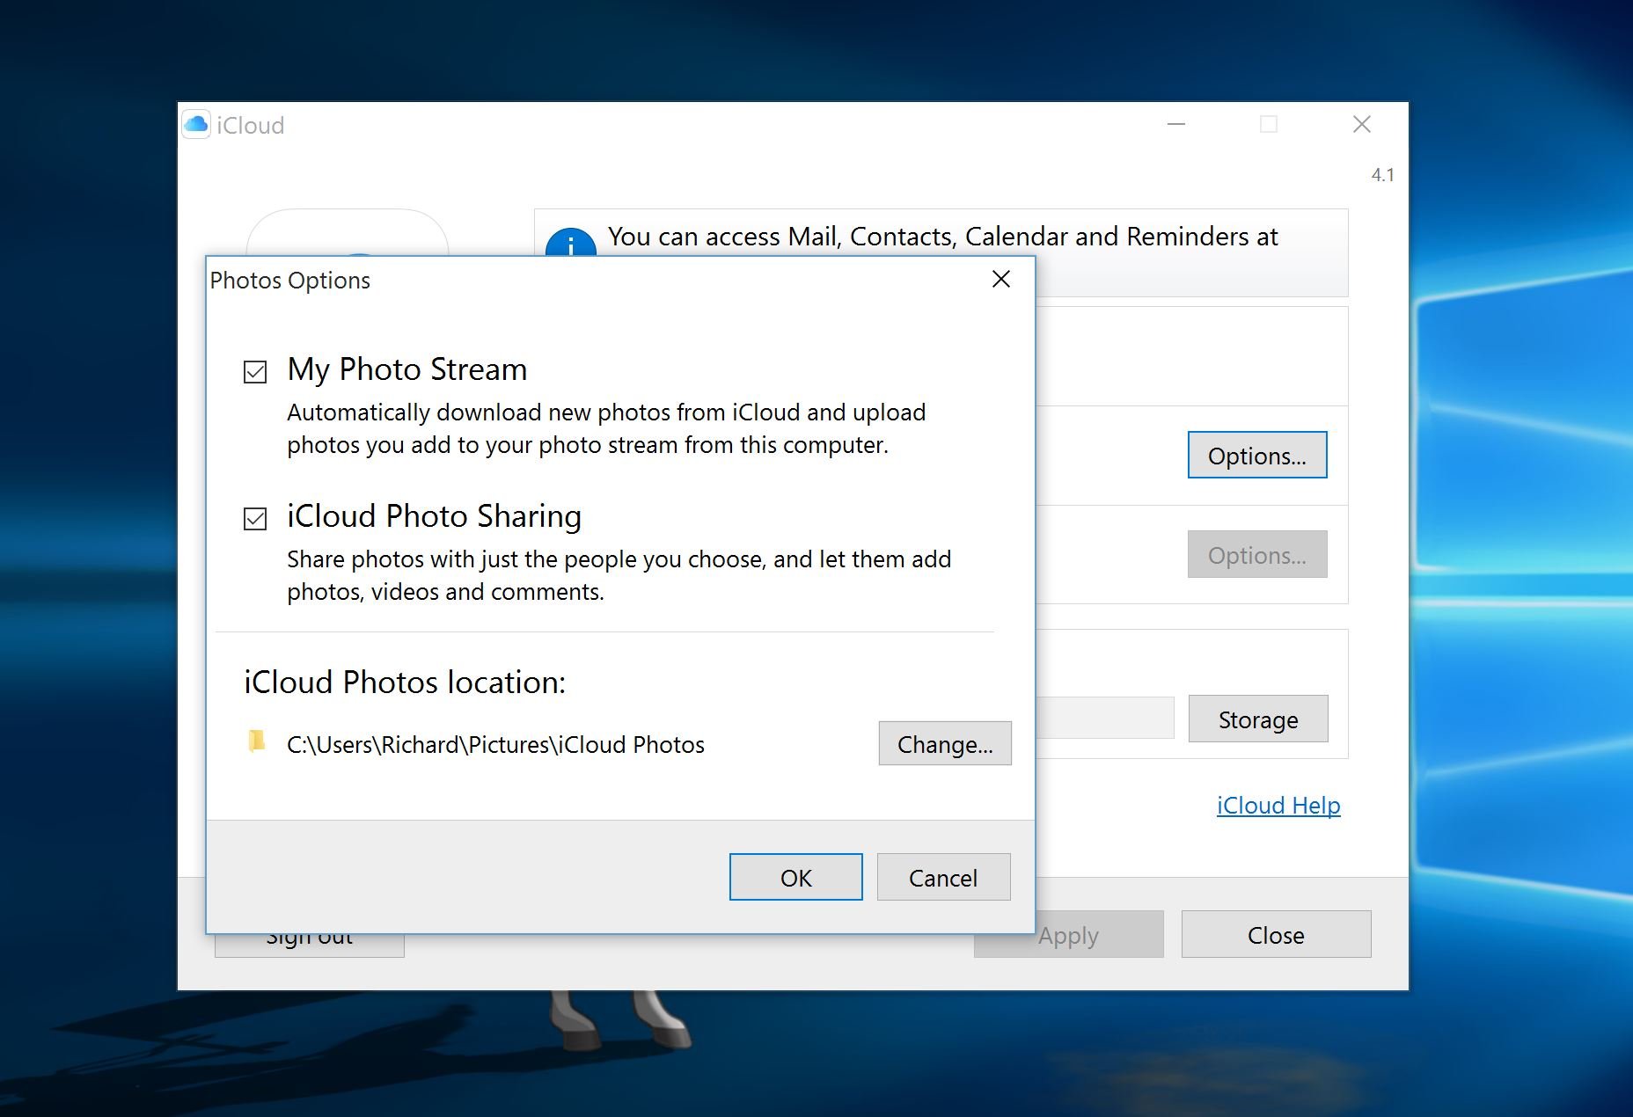The height and width of the screenshot is (1117, 1633).
Task: Click the iCloud Photo Sharing heading
Action: [x=434, y=516]
